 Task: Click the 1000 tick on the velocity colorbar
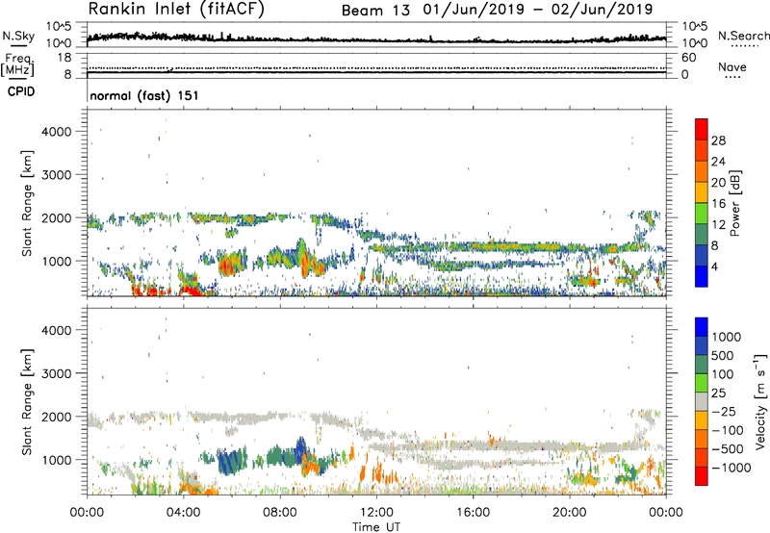[x=727, y=337]
